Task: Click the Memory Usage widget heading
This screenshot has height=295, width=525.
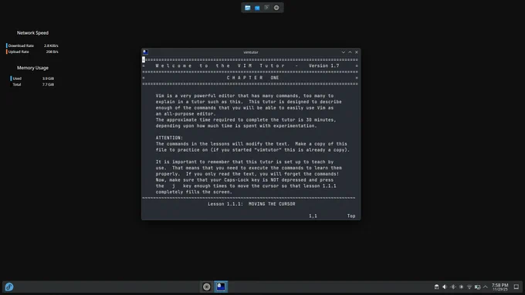Action: coord(32,68)
